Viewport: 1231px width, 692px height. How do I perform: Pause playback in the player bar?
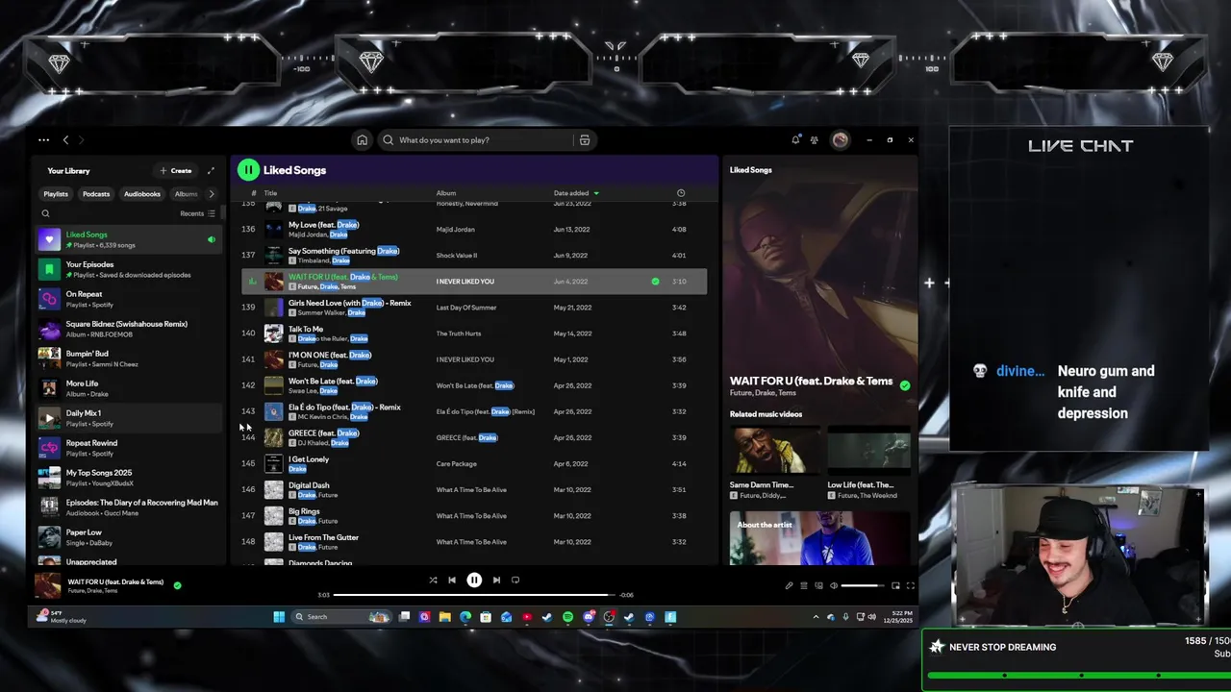(474, 581)
